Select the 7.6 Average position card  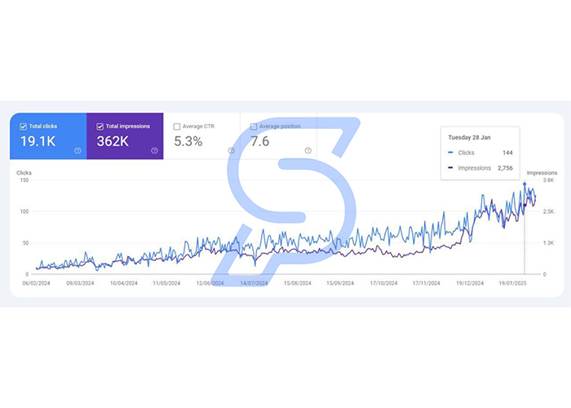(279, 136)
